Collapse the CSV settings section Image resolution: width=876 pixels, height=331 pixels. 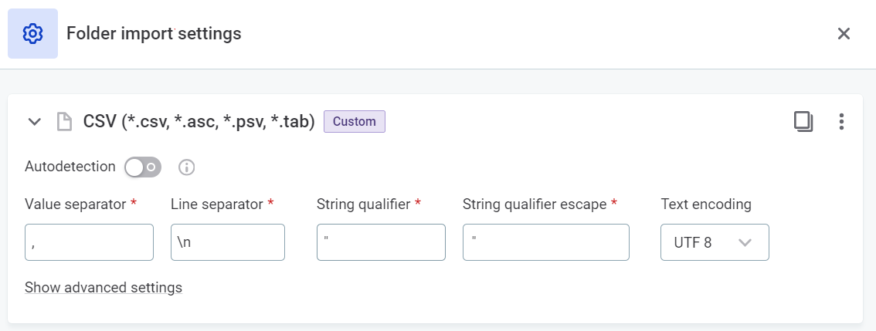coord(34,122)
